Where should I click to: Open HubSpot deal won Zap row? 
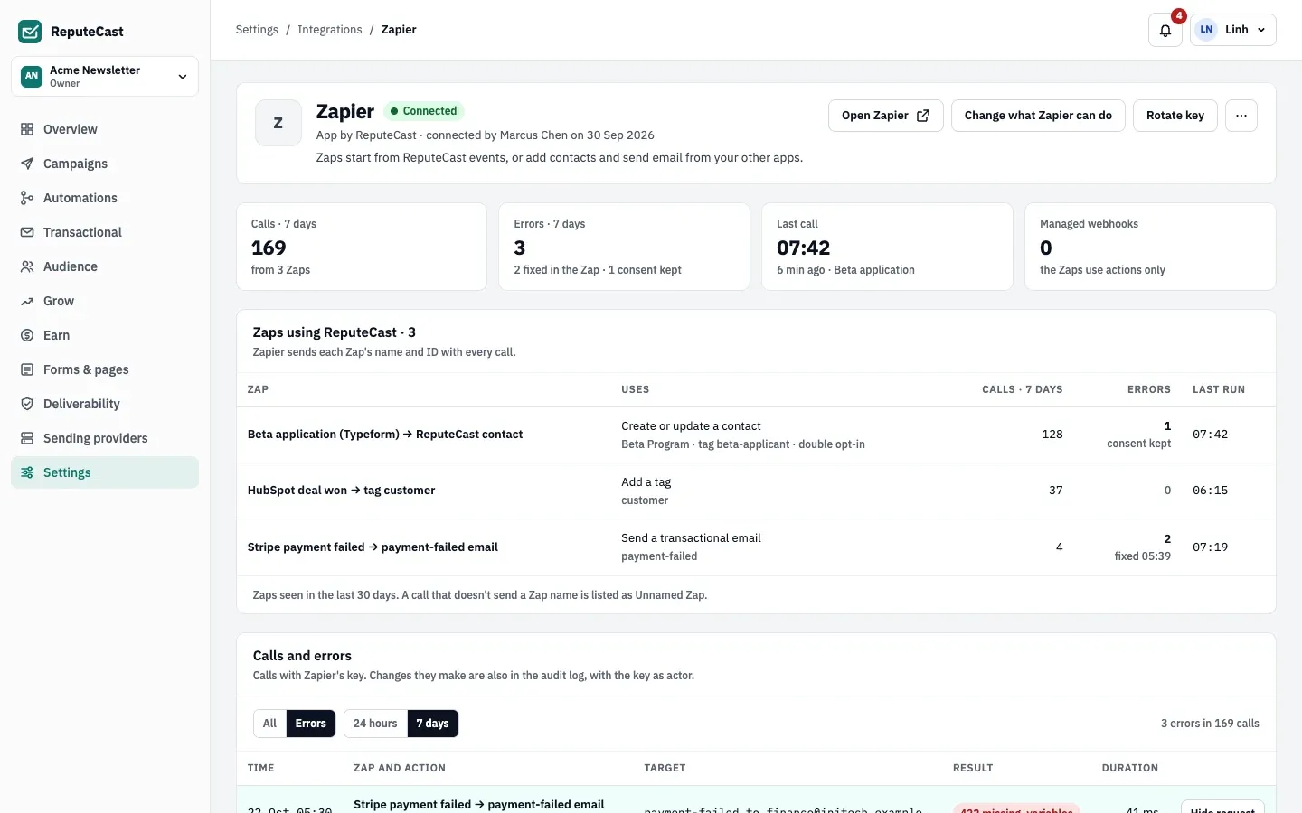click(x=756, y=491)
